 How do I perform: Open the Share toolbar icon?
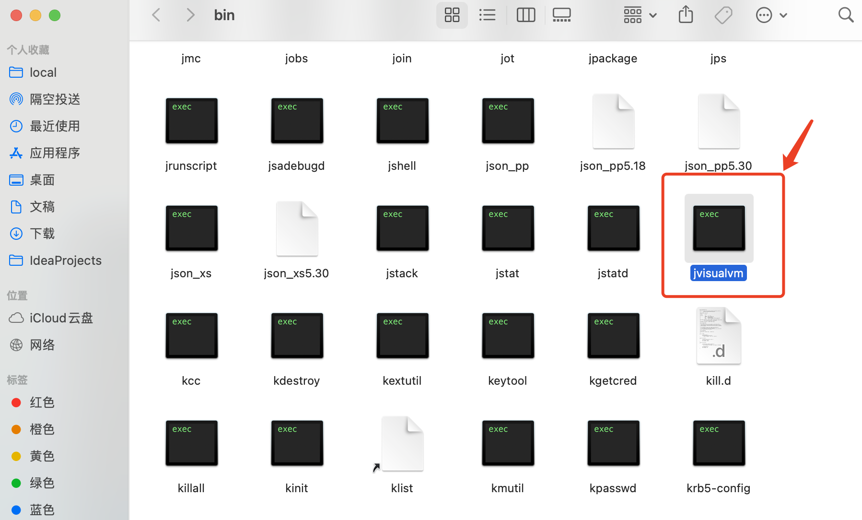point(686,15)
